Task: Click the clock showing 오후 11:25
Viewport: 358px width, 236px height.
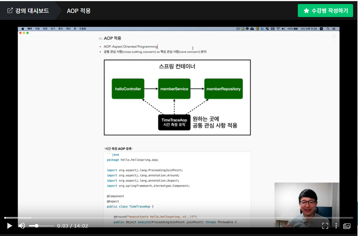Action: 309,29
